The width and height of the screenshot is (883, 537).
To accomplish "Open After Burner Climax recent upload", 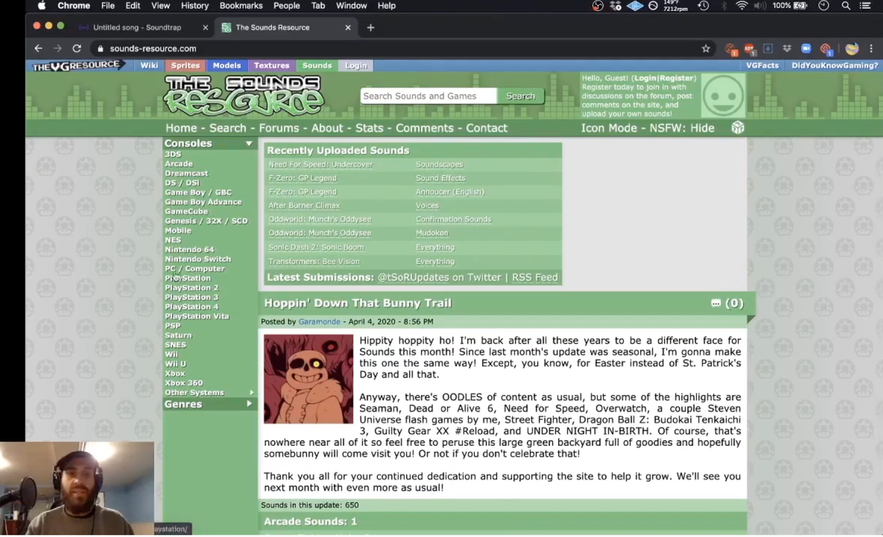I will (x=304, y=205).
